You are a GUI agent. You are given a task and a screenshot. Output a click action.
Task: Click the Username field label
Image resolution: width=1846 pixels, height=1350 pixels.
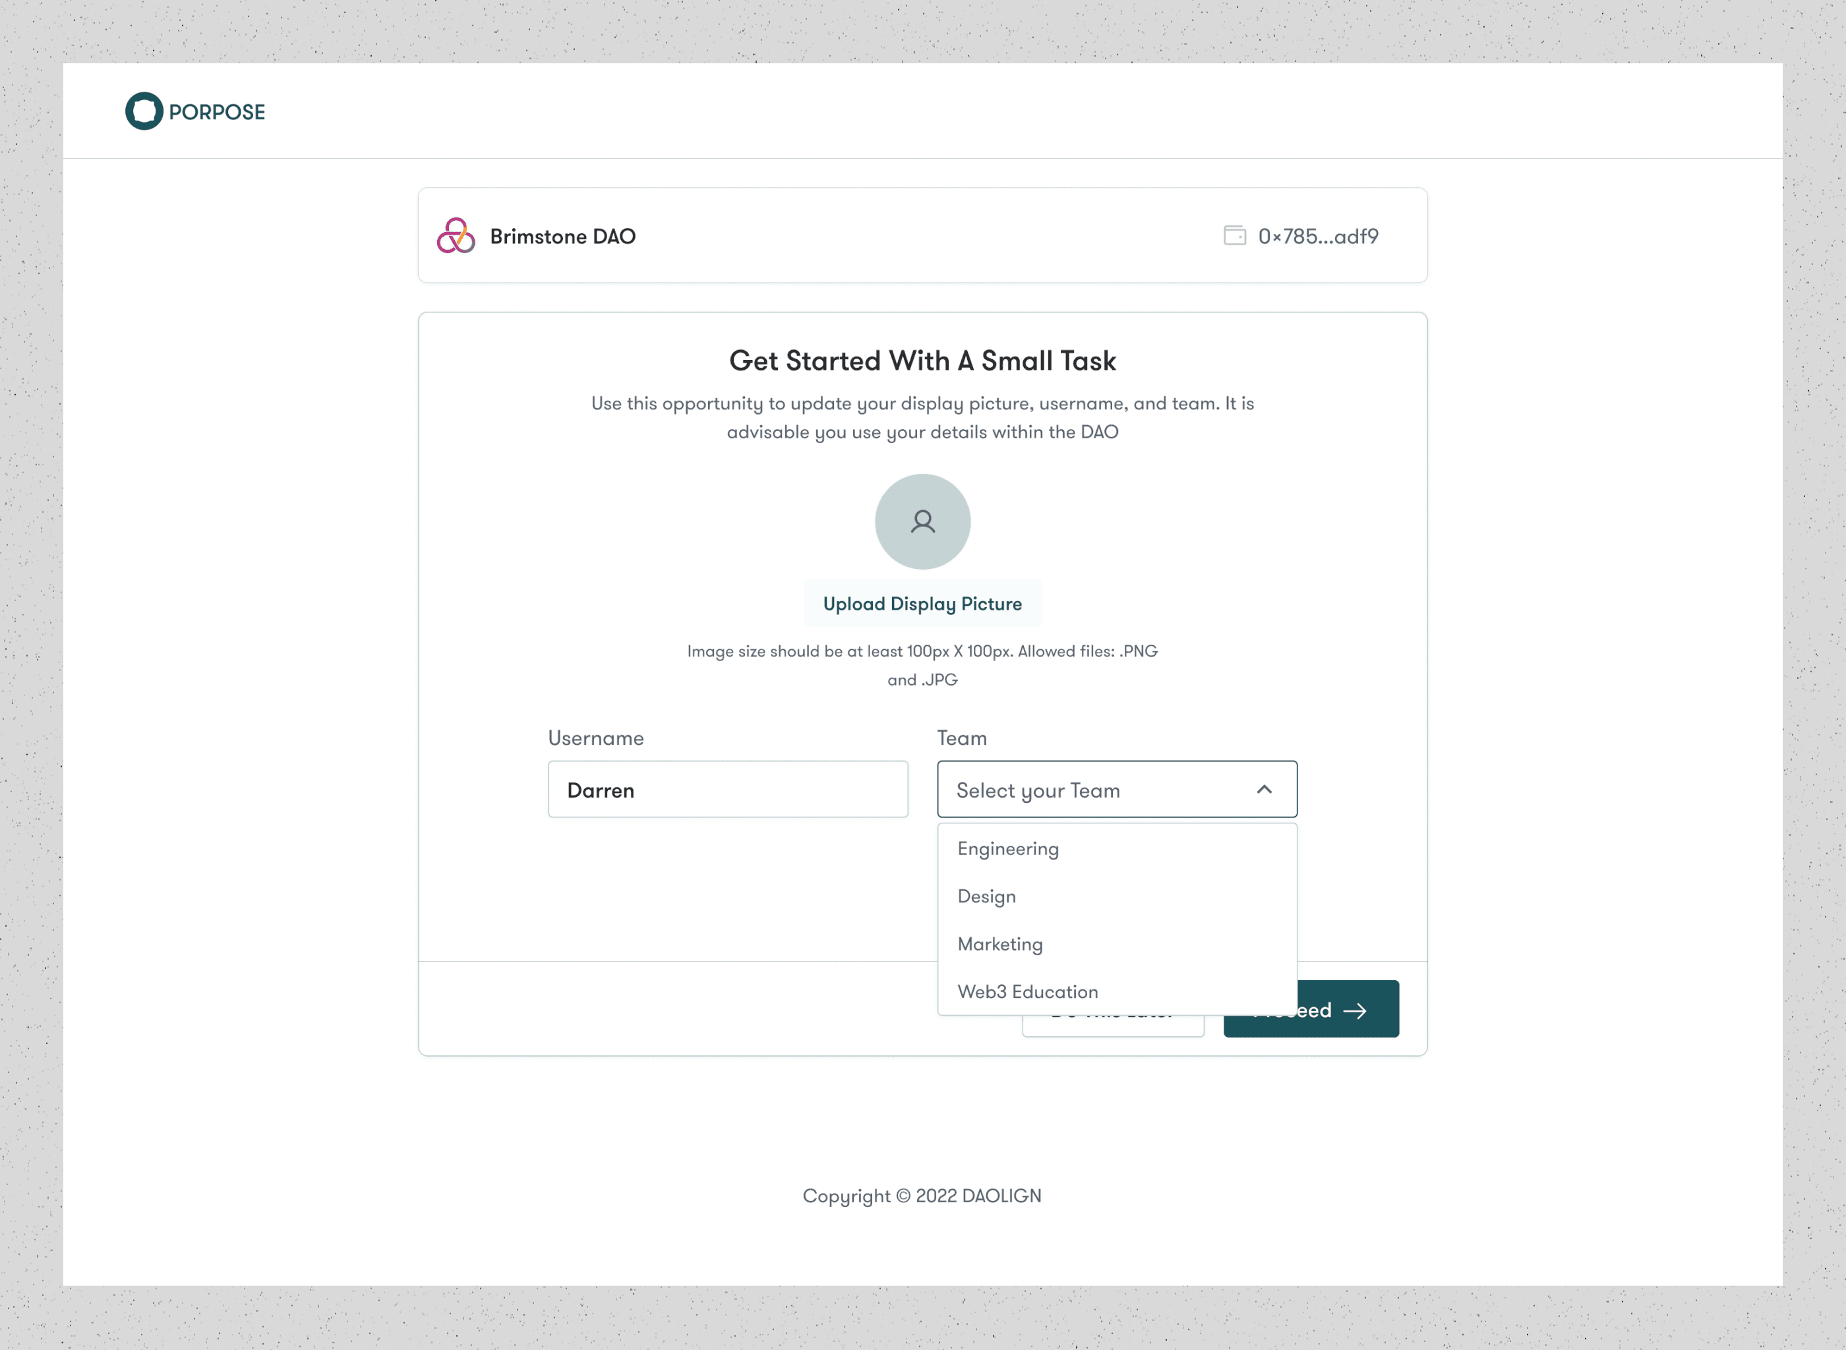coord(596,738)
